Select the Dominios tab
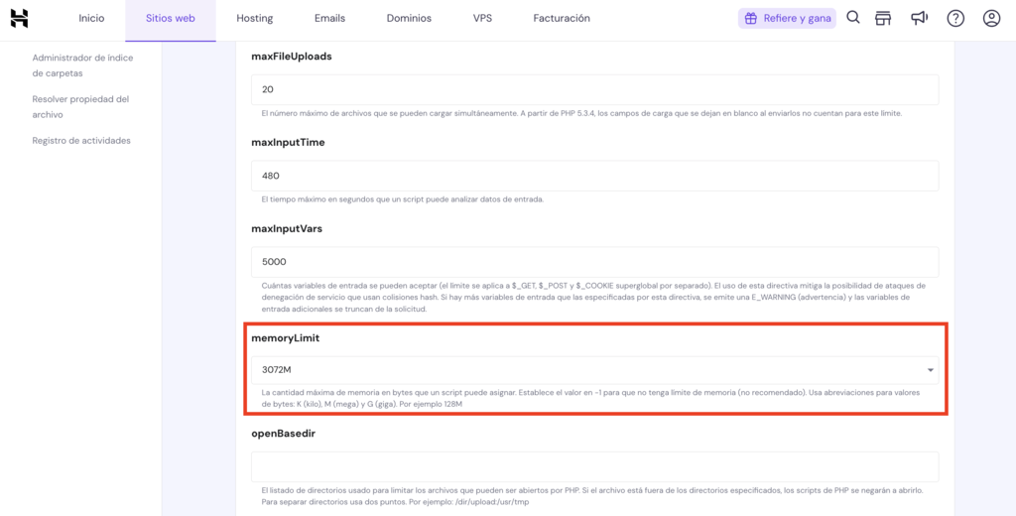1016x516 pixels. click(409, 18)
